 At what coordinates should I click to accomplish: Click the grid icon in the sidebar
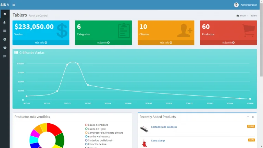pyautogui.click(x=5, y=31)
